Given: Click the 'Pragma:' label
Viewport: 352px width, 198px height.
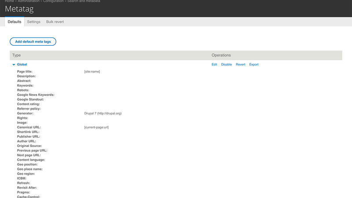Looking at the screenshot, I should [23, 192].
